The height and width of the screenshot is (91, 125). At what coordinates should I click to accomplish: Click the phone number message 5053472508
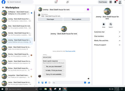tap(47, 57)
